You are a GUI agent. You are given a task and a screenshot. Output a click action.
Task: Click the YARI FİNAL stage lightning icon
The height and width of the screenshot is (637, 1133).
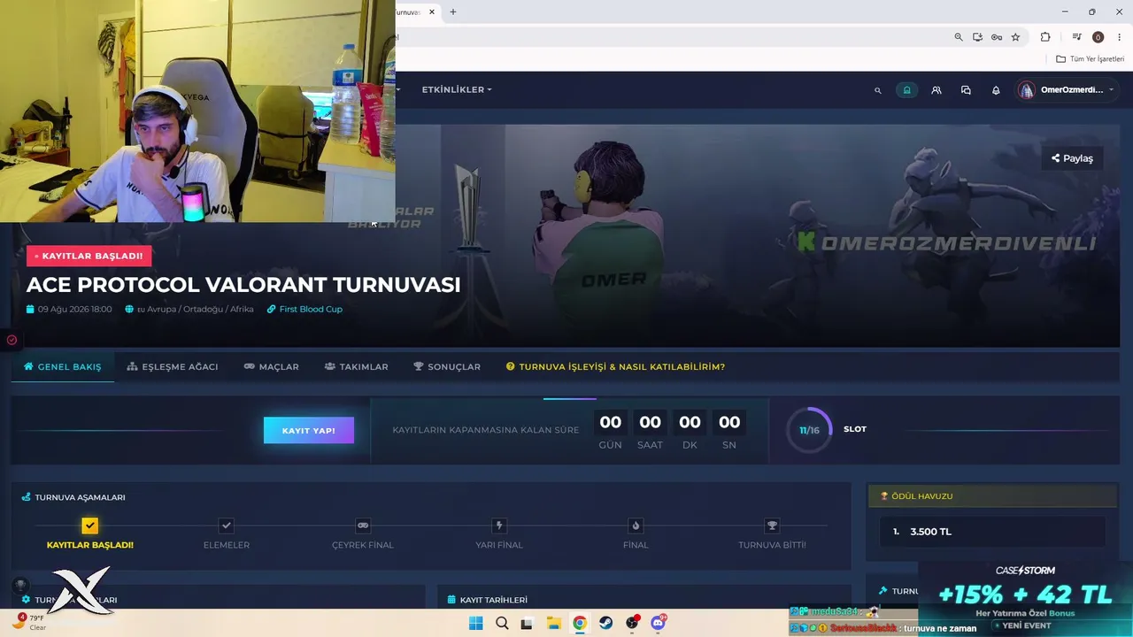point(499,526)
